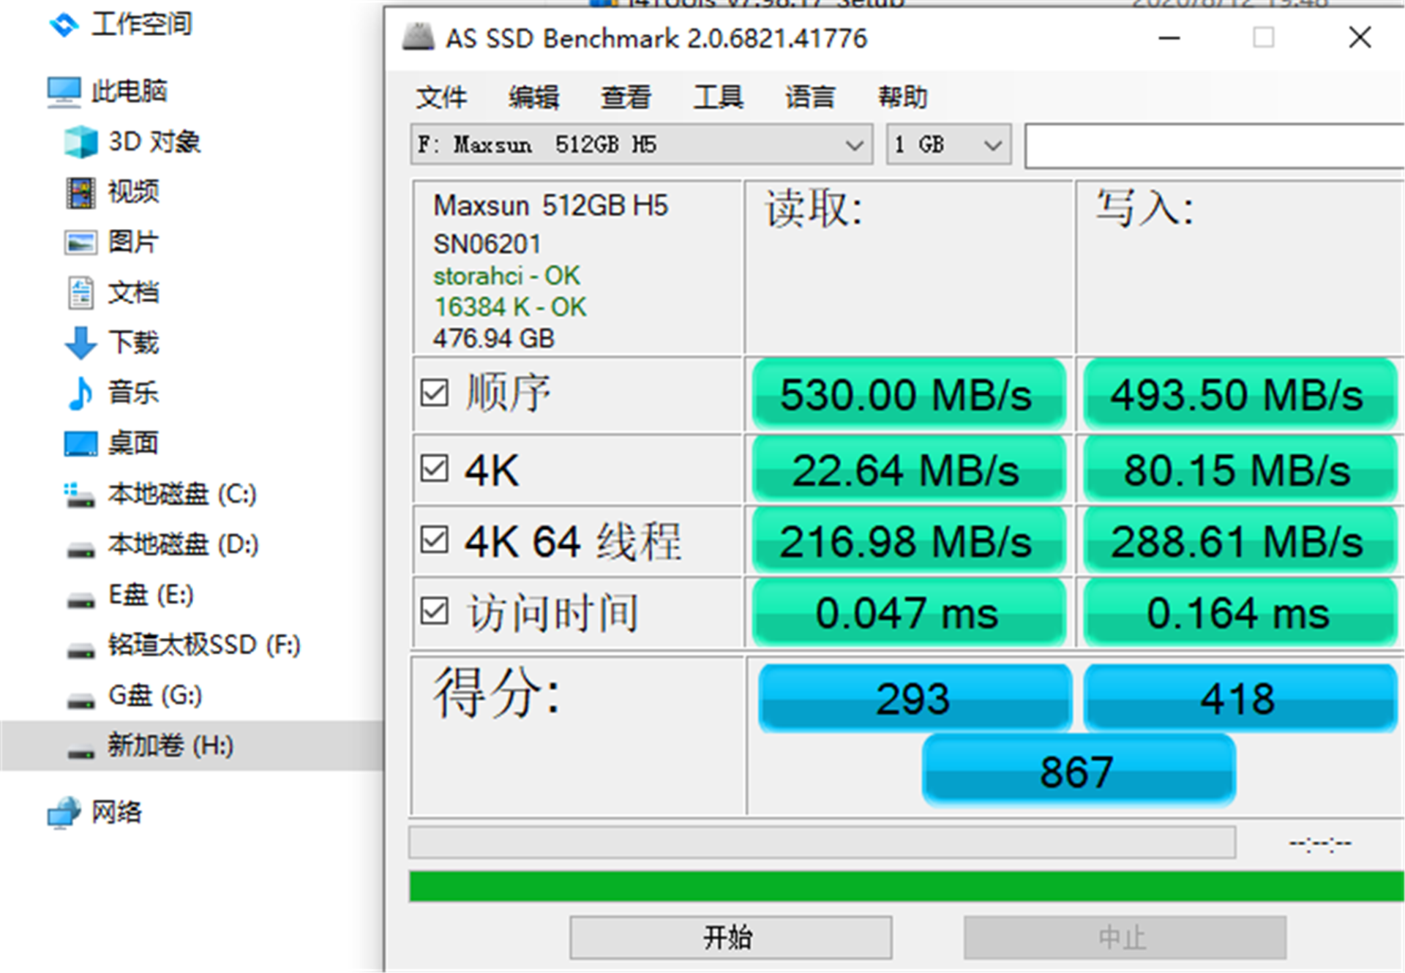Open the 1 GB test size dropdown
Screen dimensions: 1405x973
(949, 144)
